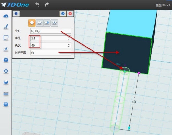Click the undo arrow in title bar
Viewport: 172px width, 135px height.
37,5
